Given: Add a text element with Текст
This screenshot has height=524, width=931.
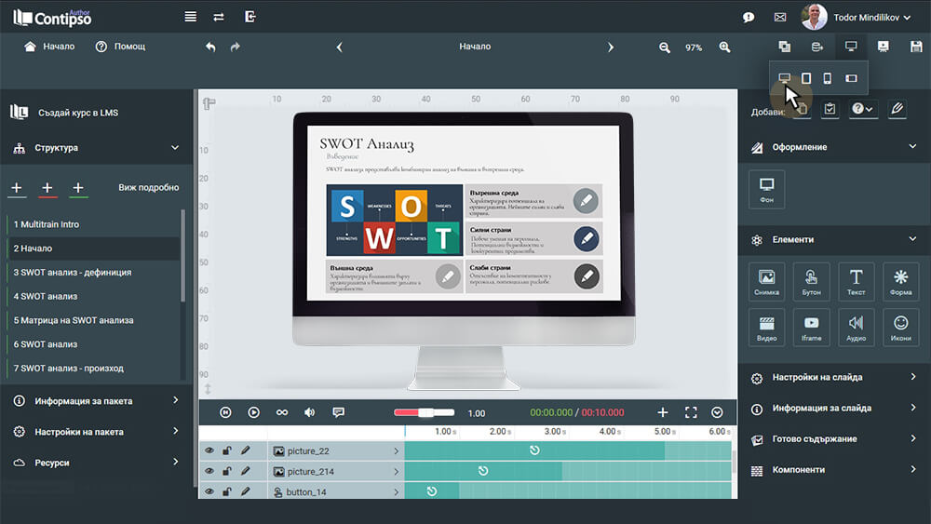Looking at the screenshot, I should (856, 281).
